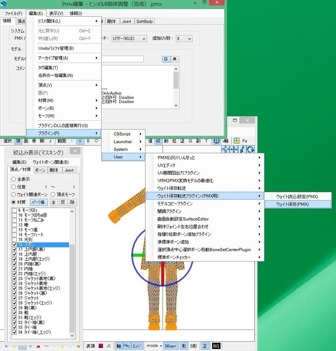Uncheck material 16: ズボン checkbox
Viewport: 336px width, 351px height.
coord(15,244)
